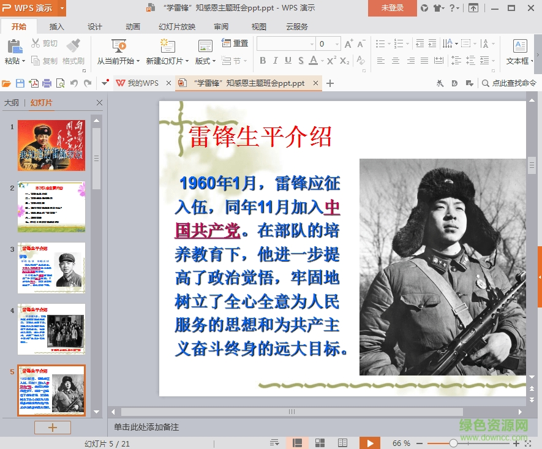The width and height of the screenshot is (542, 449).
Task: Select slide 3 thumbnail in the panel
Action: click(51, 267)
